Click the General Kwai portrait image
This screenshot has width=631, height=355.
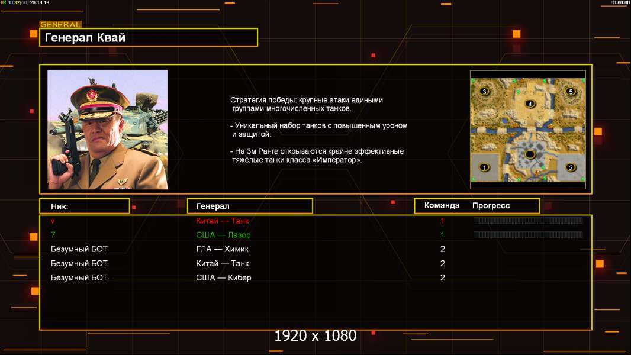(108, 130)
